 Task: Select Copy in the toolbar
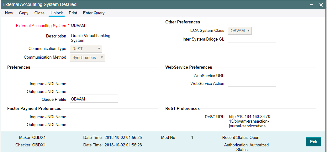(24, 13)
